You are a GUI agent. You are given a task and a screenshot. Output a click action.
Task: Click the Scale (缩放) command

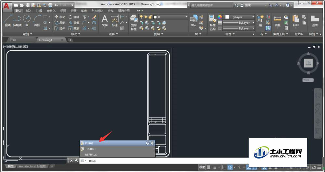[x=74, y=29]
